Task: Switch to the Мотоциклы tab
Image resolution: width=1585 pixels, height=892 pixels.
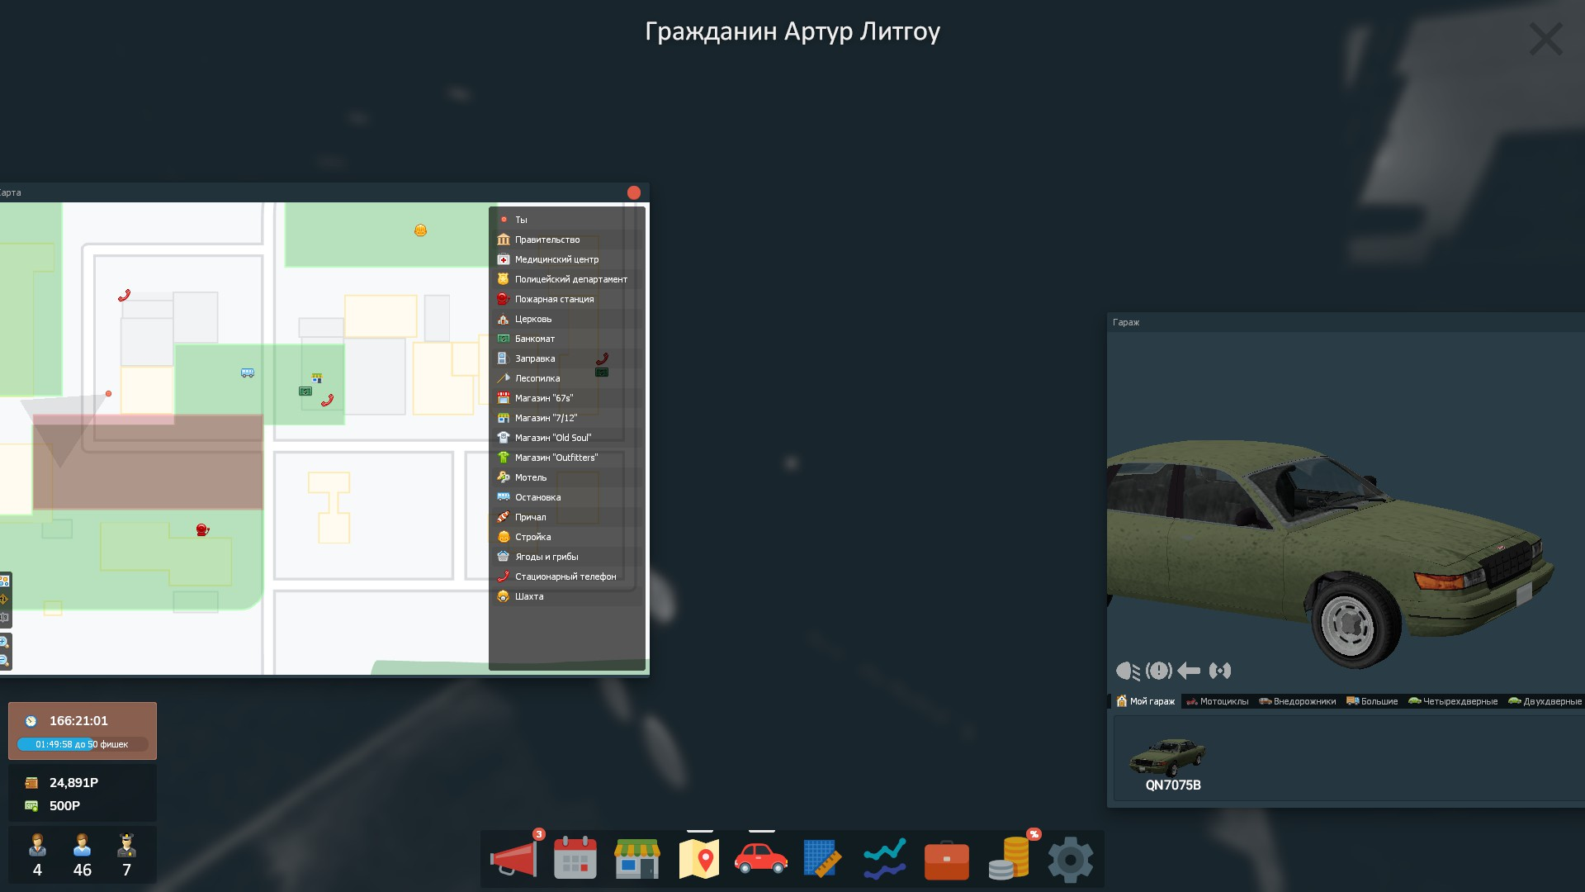Action: click(1218, 701)
